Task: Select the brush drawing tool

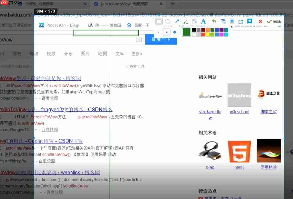Action: tap(186, 21)
